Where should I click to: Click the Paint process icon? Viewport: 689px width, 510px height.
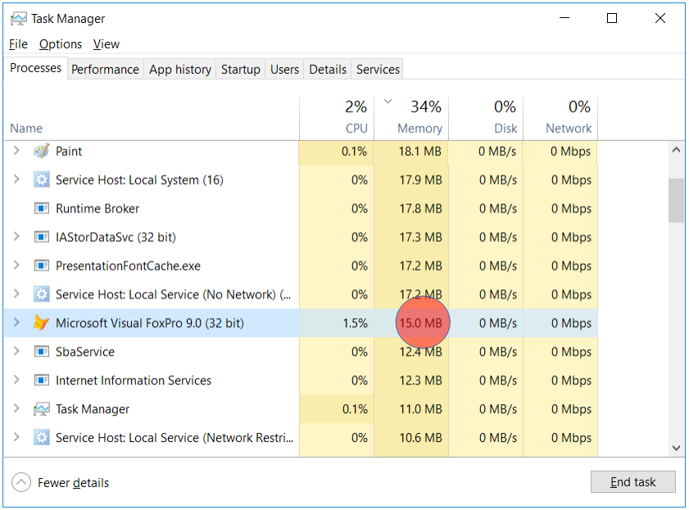click(41, 152)
